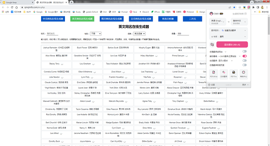Click the name cell Kim Bach
The height and width of the screenshot is (146, 270).
[149, 116]
